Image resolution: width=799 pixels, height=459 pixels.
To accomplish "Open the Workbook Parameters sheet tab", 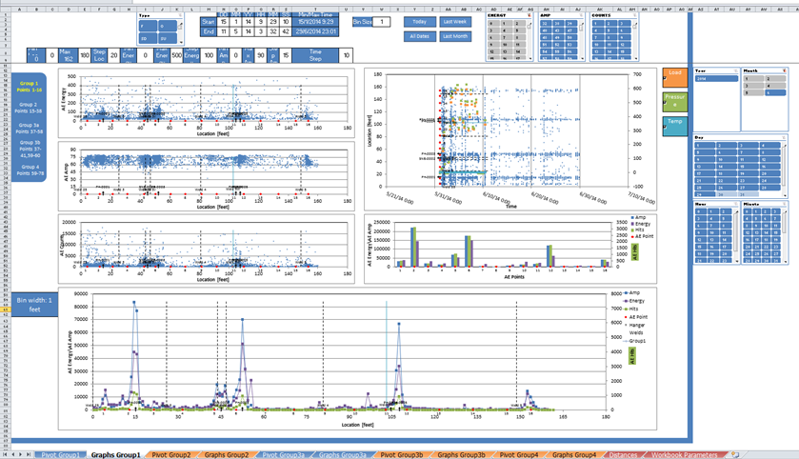I will click(684, 455).
